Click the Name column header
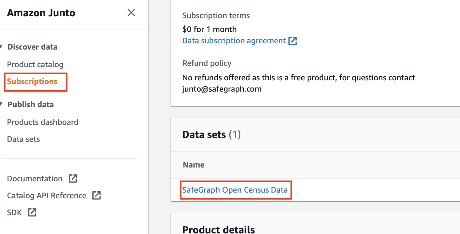This screenshot has height=234, width=460. coord(194,165)
